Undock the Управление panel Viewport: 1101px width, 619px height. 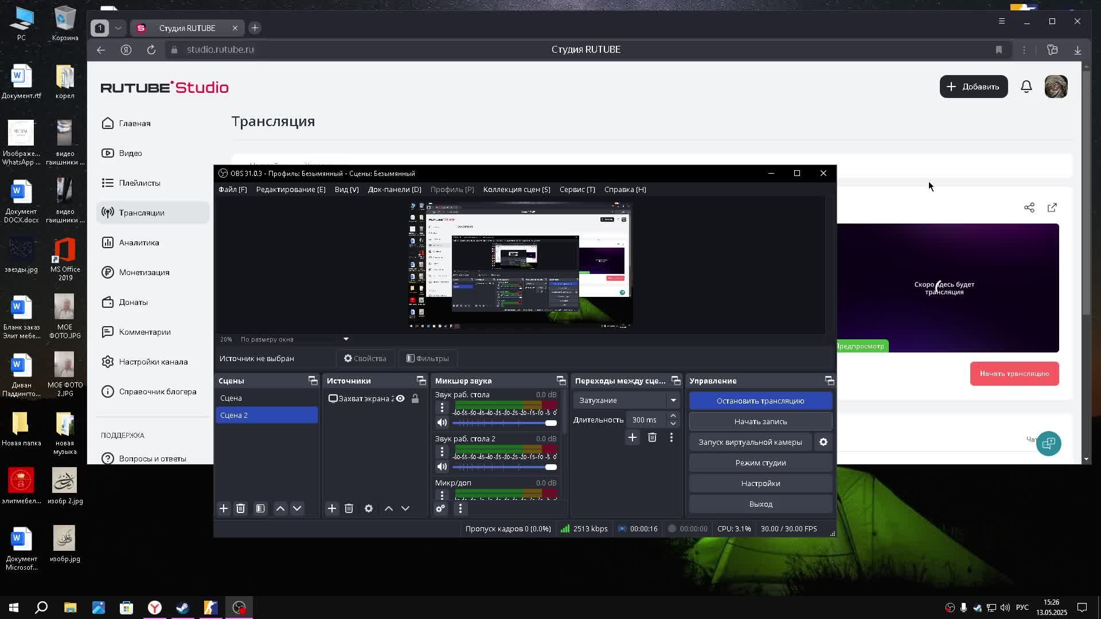click(829, 381)
